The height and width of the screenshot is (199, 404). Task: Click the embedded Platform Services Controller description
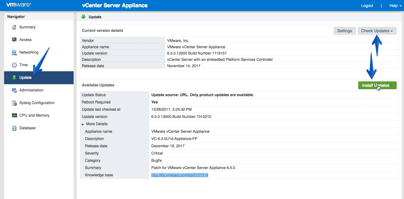coord(220,60)
